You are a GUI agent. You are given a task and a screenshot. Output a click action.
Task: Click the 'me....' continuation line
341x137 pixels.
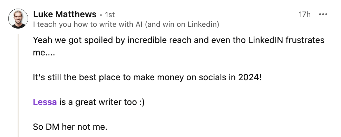[x=44, y=53]
